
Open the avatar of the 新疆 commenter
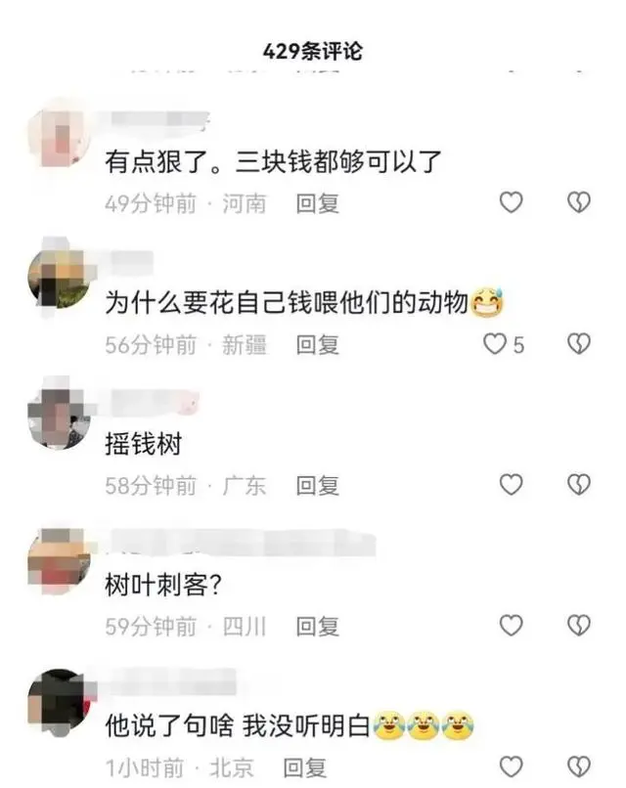[x=59, y=278]
